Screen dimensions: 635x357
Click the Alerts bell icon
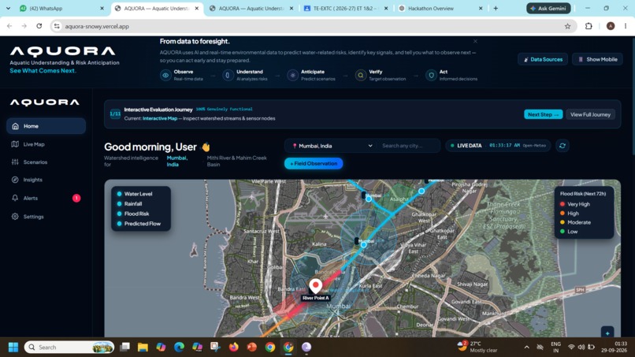point(15,198)
